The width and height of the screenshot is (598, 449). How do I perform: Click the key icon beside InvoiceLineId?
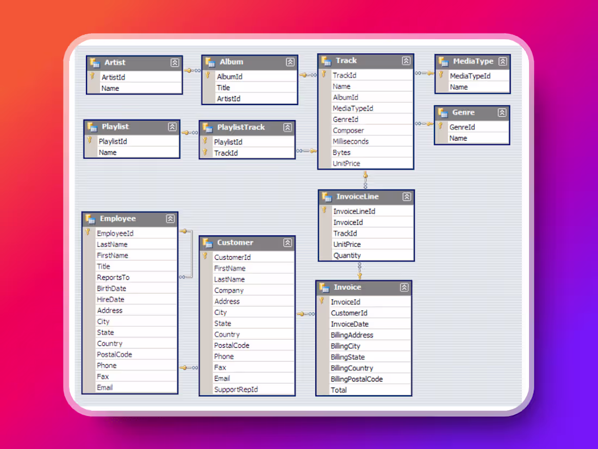pyautogui.click(x=323, y=211)
